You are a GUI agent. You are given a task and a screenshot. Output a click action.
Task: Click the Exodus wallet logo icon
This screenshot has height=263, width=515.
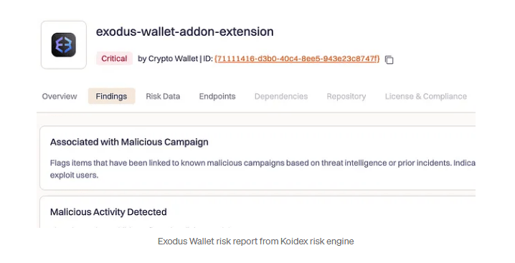[x=64, y=45]
